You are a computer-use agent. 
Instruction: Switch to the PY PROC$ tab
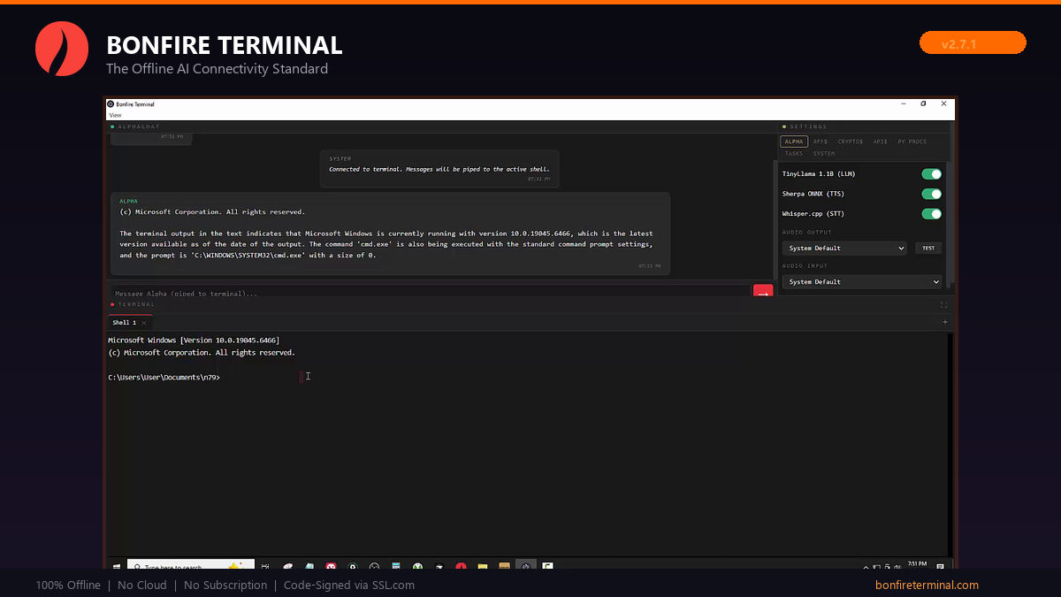pyautogui.click(x=912, y=142)
